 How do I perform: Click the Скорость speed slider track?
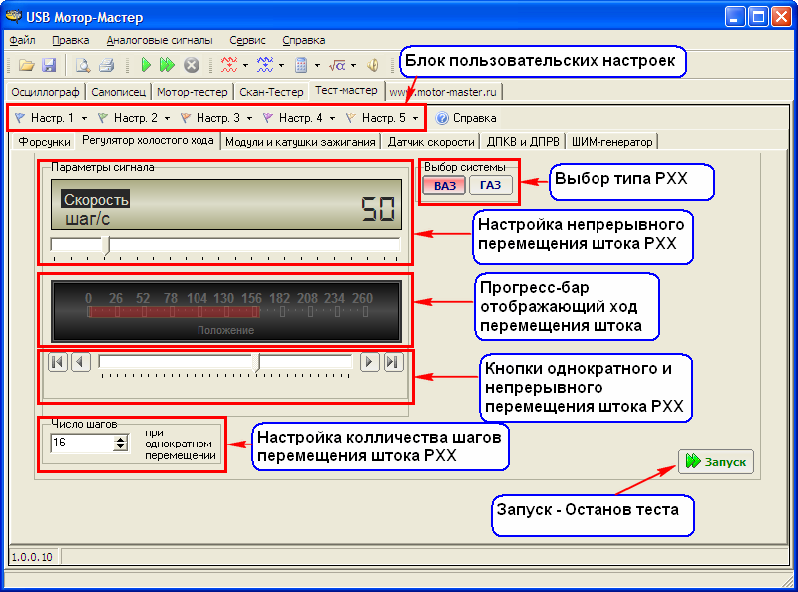[249, 244]
